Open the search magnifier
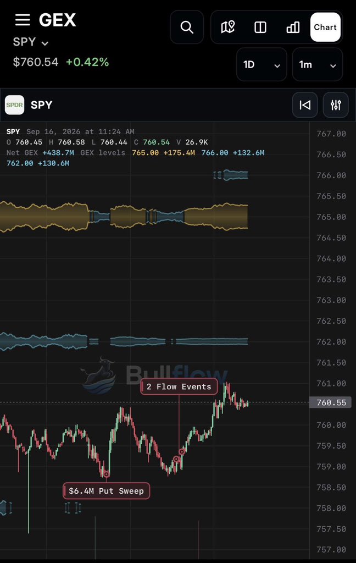This screenshot has height=563, width=356. (187, 27)
